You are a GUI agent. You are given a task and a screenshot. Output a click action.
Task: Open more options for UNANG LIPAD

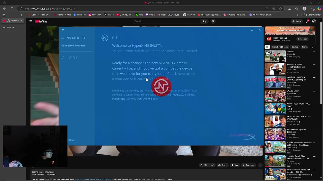pyautogui.click(x=314, y=91)
